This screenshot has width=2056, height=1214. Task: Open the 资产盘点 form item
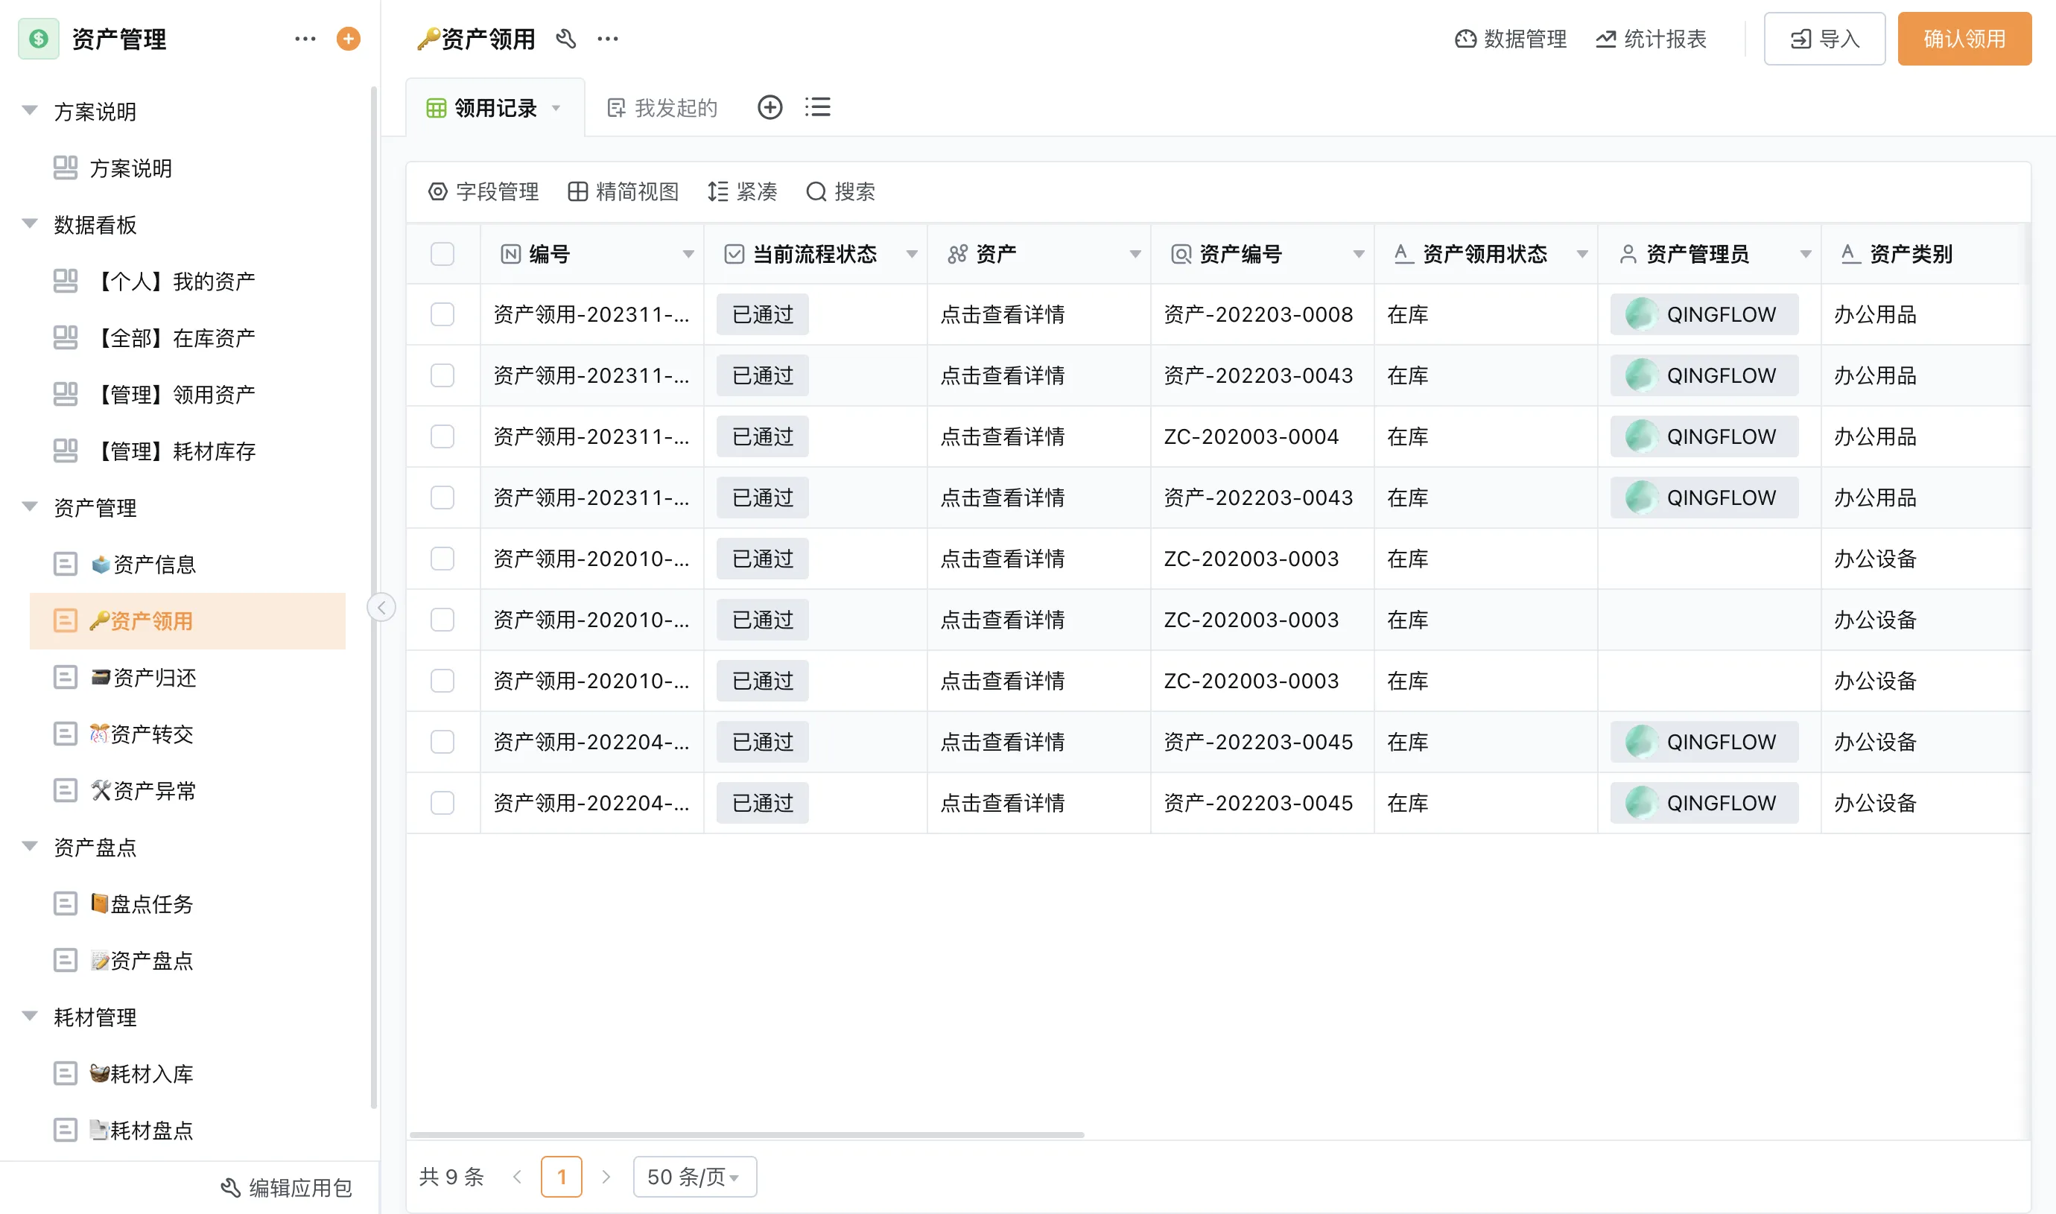tap(188, 961)
